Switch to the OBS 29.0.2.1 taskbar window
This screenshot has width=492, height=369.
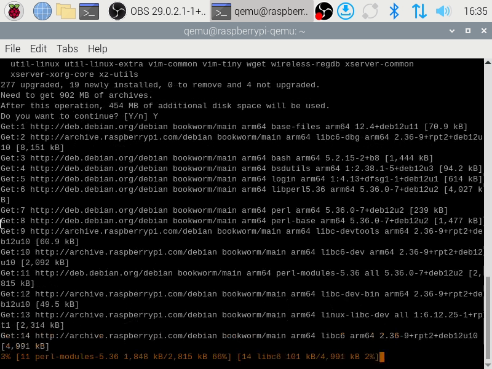(157, 11)
